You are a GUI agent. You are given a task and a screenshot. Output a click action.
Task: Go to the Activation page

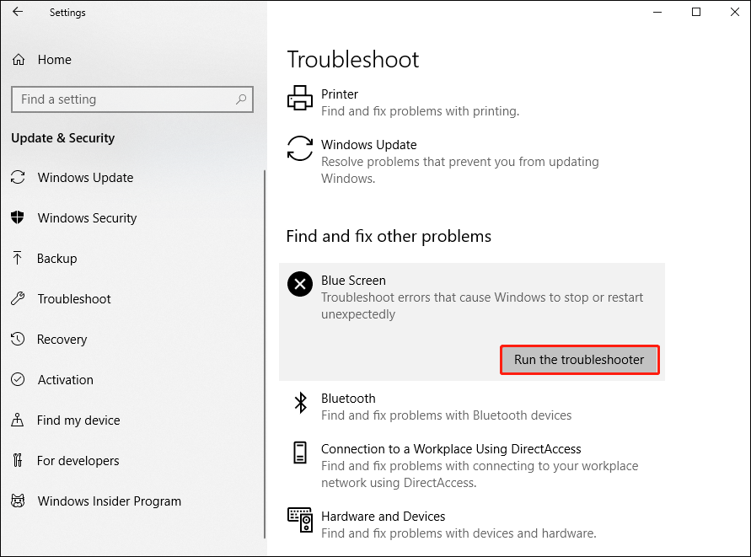66,380
